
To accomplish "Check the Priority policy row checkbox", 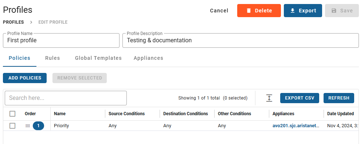I will (x=12, y=126).
